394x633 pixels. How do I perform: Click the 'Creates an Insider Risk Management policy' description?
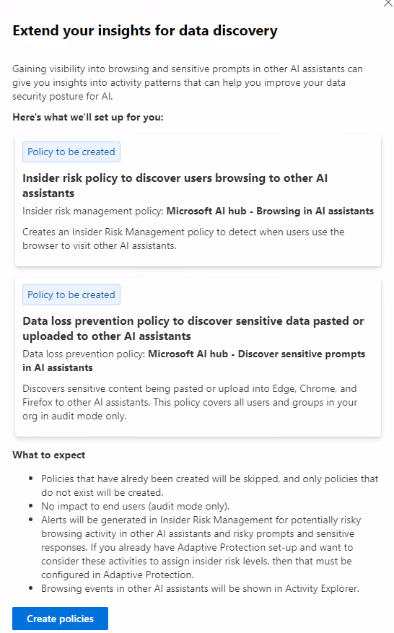click(183, 239)
